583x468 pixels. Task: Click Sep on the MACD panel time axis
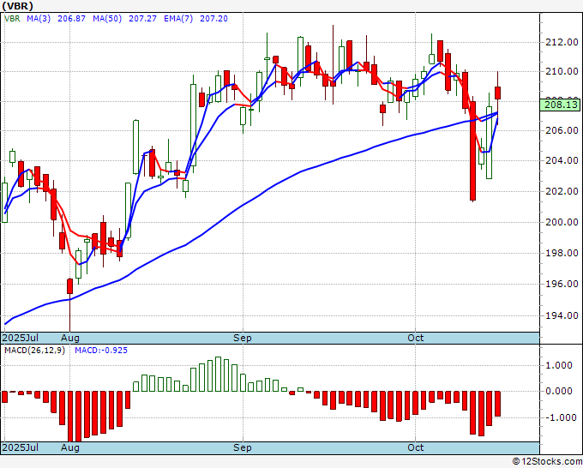click(243, 447)
